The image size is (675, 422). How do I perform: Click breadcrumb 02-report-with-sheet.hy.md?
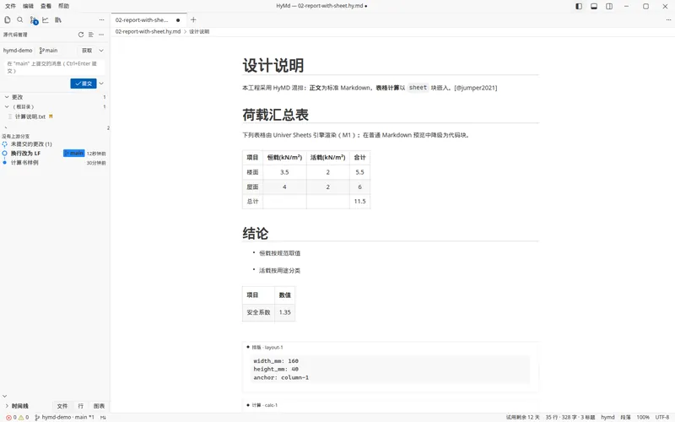[148, 31]
